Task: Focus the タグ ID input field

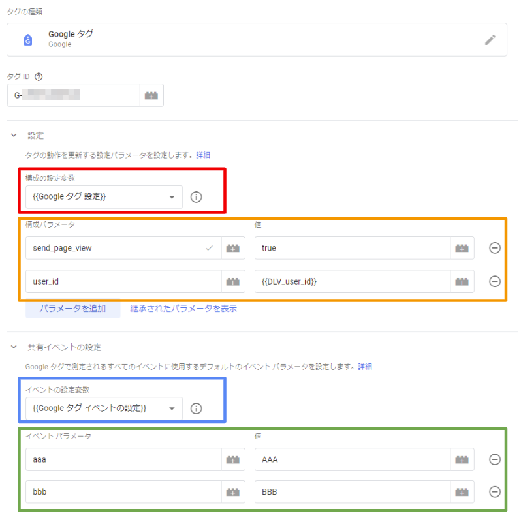Action: click(x=73, y=95)
